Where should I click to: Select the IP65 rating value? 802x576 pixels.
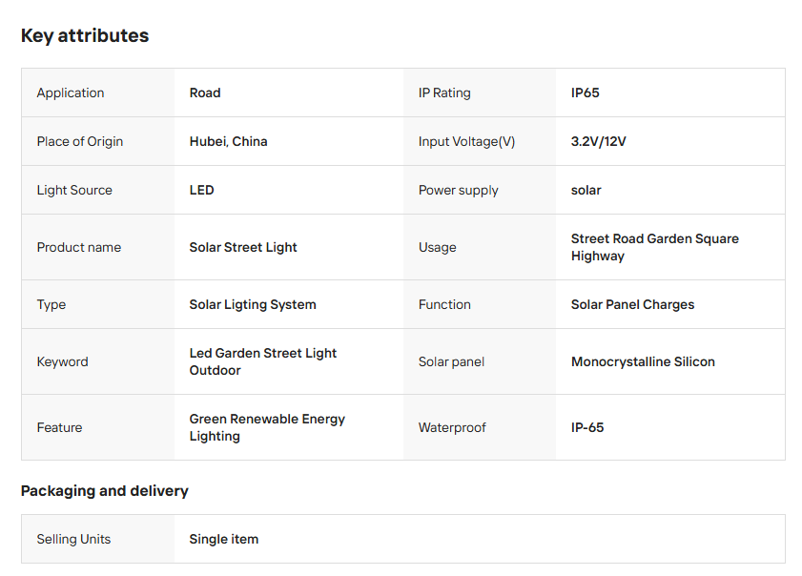click(586, 93)
